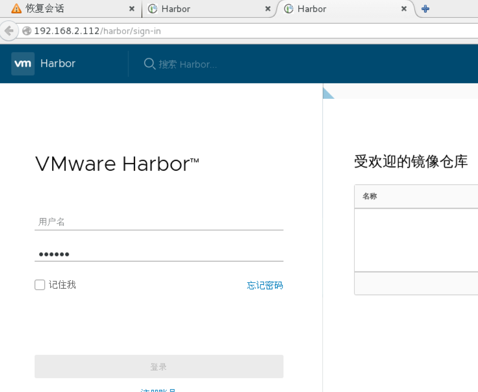This screenshot has width=478, height=392.
Task: Close the inactive Harbor tab
Action: tap(268, 9)
